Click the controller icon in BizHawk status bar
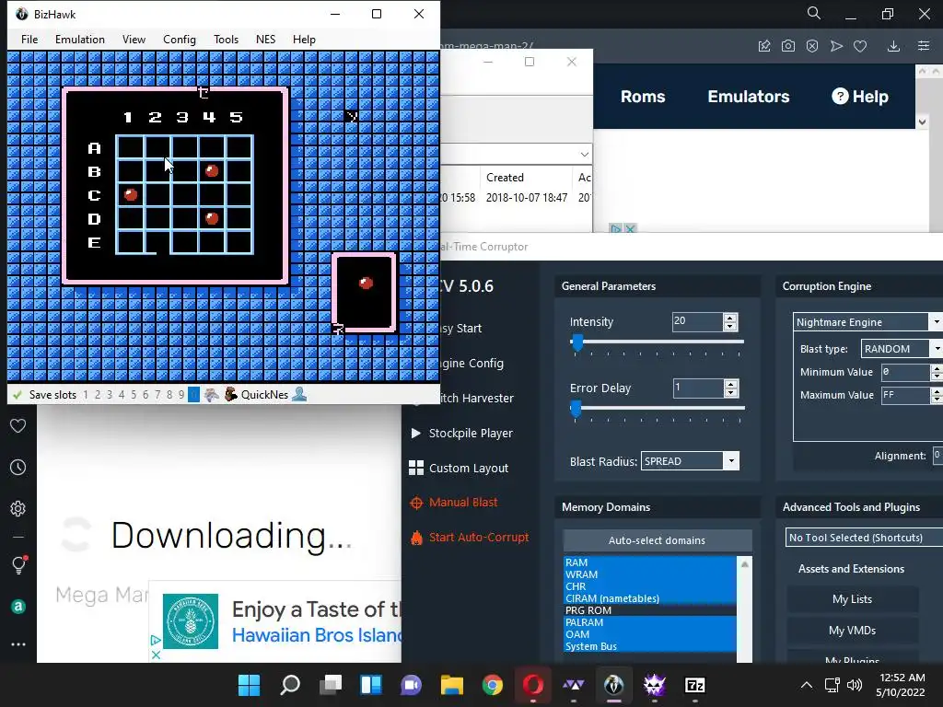Viewport: 943px width, 707px height. [x=211, y=395]
